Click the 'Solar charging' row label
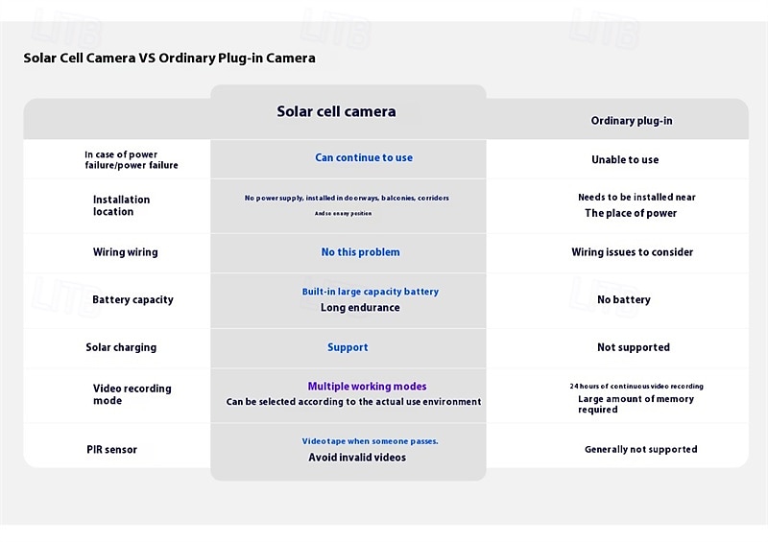Viewport: 768px width, 542px height. click(x=121, y=347)
